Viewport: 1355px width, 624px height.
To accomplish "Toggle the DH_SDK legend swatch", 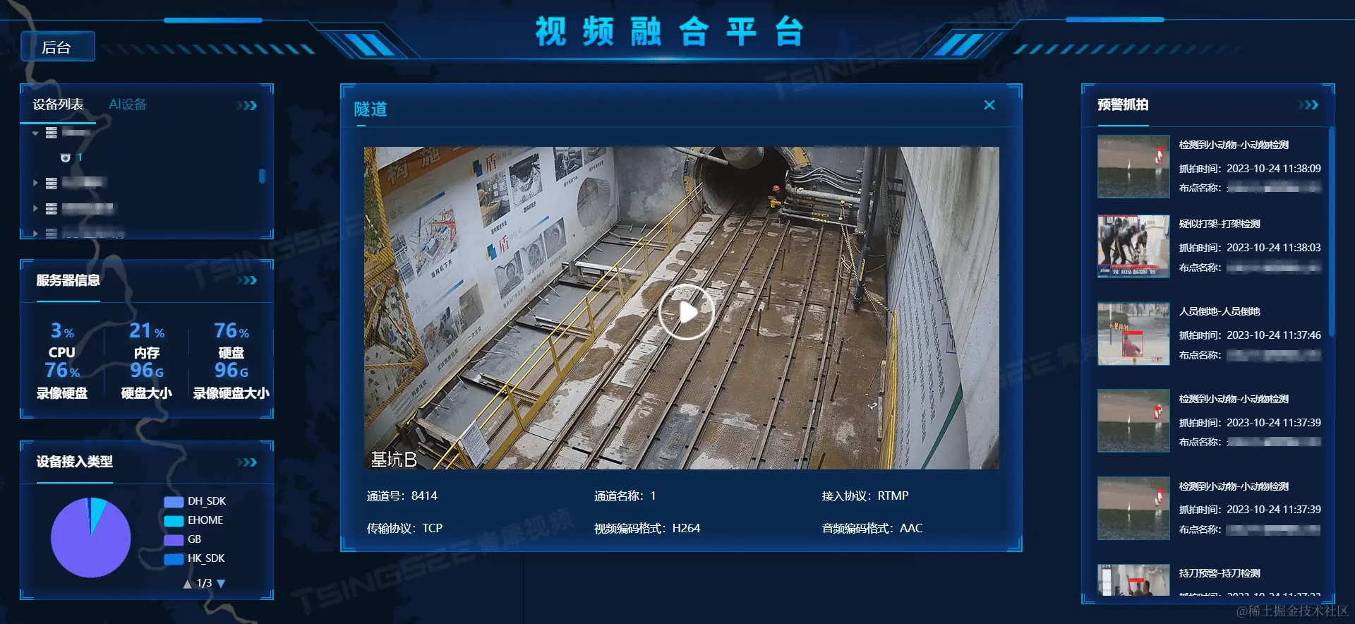I will (x=174, y=501).
